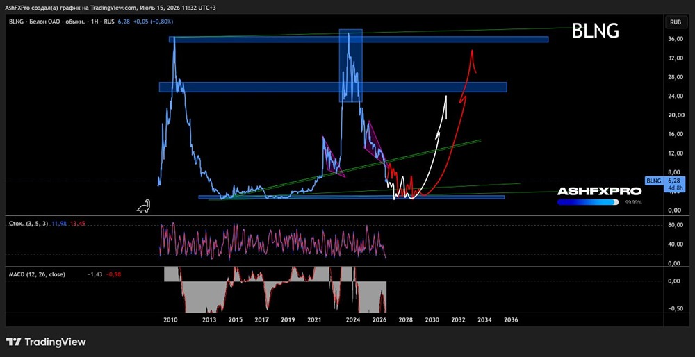Click the upper blue resistance zone rectangle
The image size is (695, 357).
358,40
